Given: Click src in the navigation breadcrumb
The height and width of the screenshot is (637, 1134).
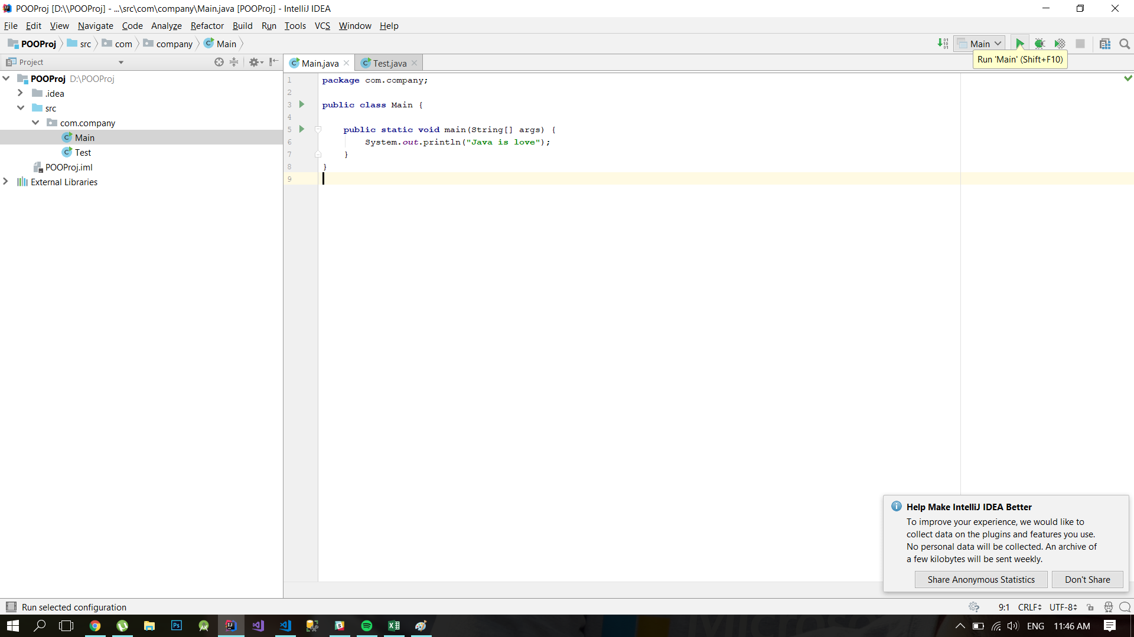Looking at the screenshot, I should click(x=79, y=44).
